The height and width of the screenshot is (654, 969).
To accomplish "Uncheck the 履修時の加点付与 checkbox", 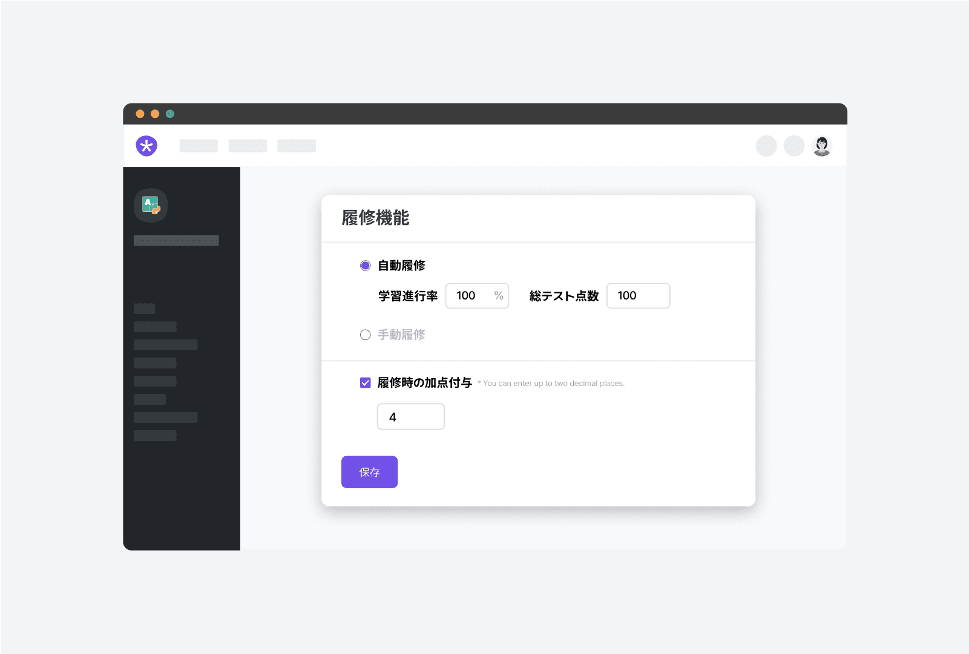I will click(x=365, y=382).
